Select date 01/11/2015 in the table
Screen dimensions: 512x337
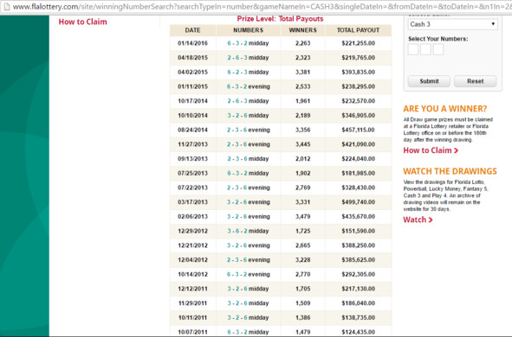192,86
